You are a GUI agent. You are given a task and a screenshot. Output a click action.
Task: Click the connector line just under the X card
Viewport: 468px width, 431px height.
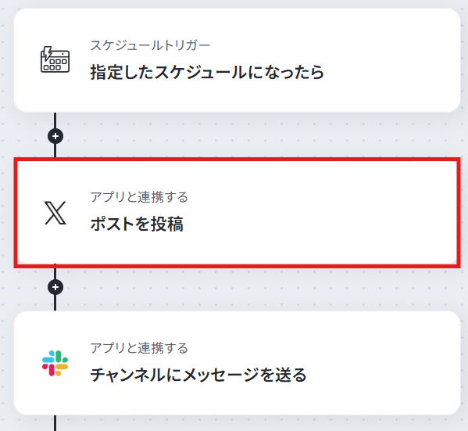(55, 274)
